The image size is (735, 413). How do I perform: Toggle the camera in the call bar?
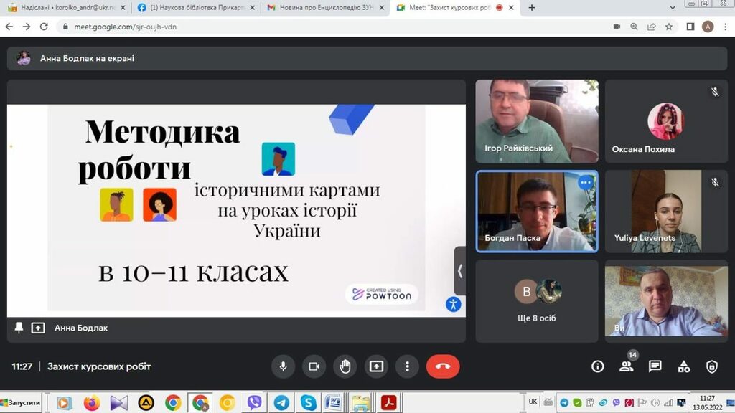click(314, 366)
